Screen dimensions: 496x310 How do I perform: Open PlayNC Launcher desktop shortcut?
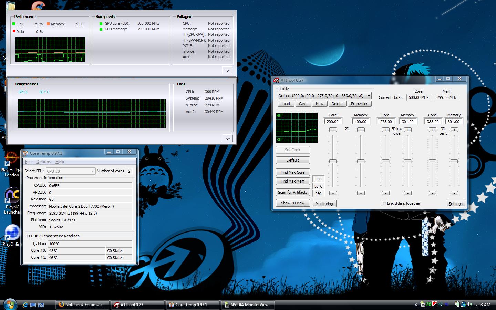point(12,201)
